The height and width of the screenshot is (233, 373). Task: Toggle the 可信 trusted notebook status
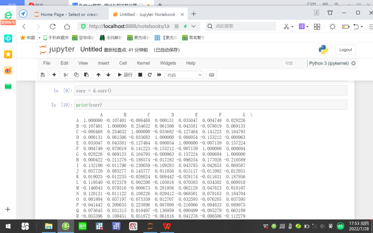(x=289, y=63)
